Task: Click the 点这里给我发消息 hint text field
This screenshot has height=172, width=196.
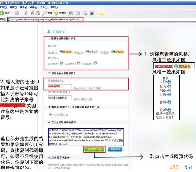Action: 60,97
